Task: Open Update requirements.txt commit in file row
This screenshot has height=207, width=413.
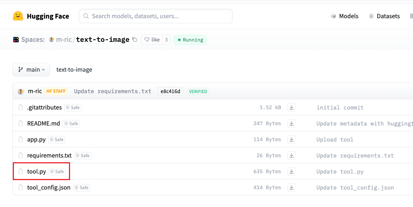Action: [x=355, y=155]
